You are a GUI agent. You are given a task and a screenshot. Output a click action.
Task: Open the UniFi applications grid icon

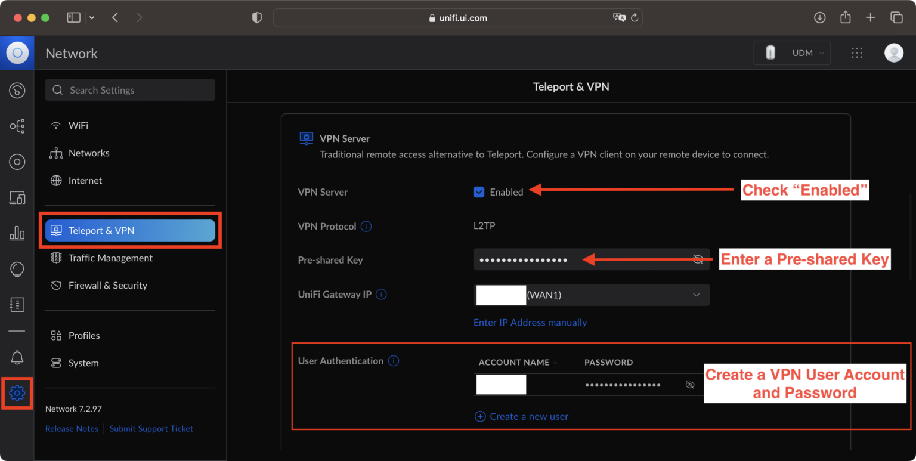coord(857,53)
